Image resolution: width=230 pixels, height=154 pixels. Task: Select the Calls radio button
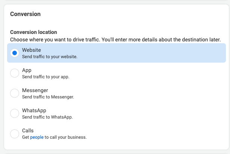coord(15,133)
